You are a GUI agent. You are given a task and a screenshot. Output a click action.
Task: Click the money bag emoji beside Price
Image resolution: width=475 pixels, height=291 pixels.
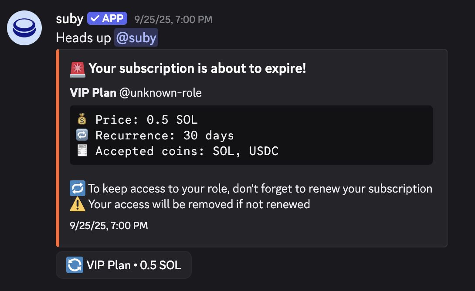point(81,119)
